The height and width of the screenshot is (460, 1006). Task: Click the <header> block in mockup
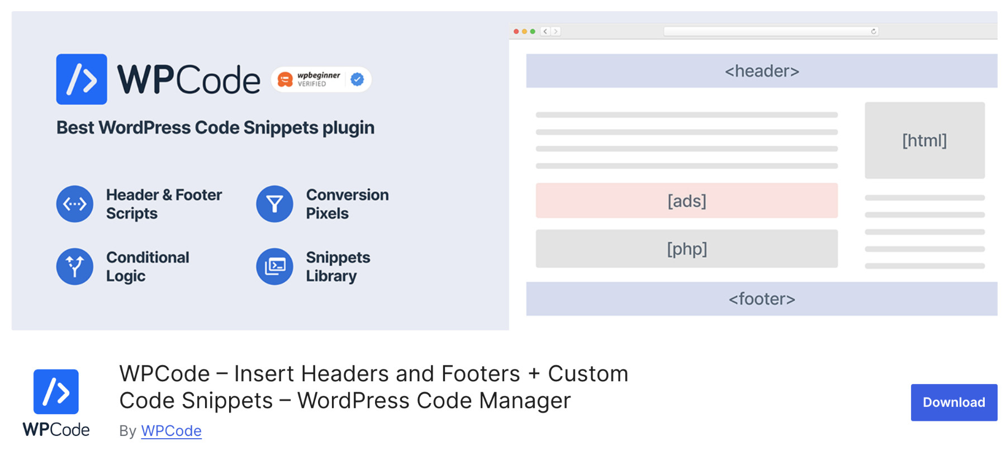(x=762, y=71)
